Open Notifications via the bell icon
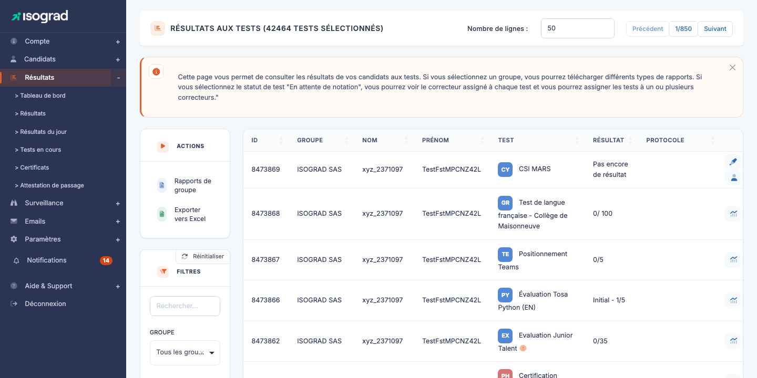 click(x=16, y=260)
